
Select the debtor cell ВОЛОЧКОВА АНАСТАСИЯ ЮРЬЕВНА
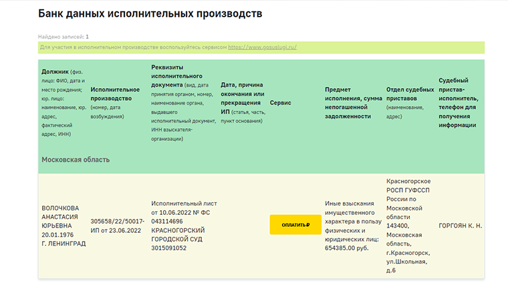63,226
